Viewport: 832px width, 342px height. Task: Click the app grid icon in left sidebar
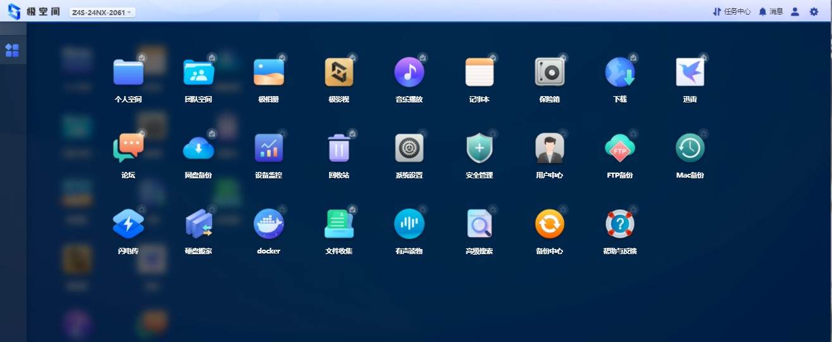[x=12, y=51]
